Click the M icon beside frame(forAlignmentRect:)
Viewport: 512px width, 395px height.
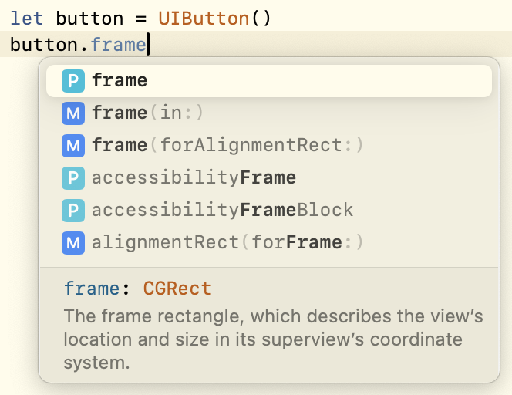(x=73, y=145)
